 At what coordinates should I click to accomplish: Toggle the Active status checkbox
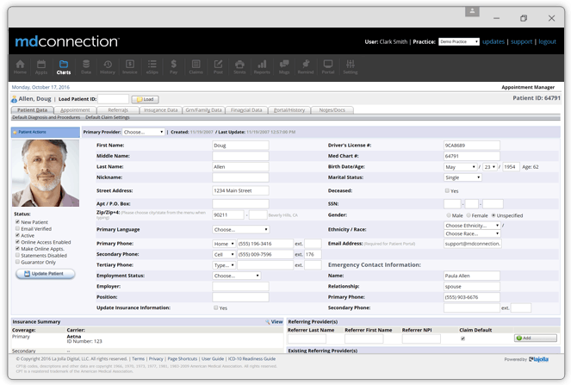[17, 235]
